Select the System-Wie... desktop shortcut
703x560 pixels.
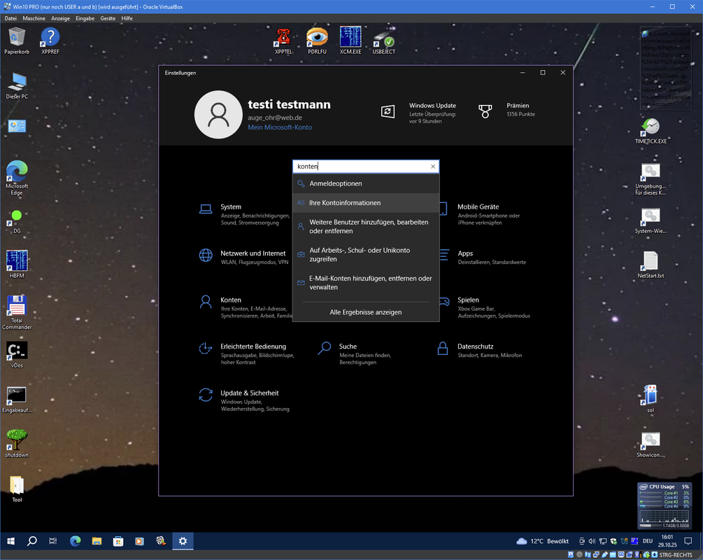pyautogui.click(x=651, y=220)
